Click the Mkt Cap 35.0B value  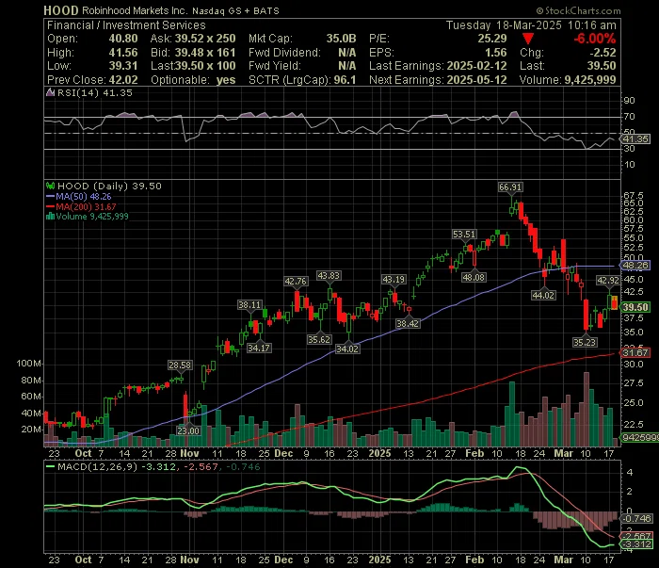point(341,39)
